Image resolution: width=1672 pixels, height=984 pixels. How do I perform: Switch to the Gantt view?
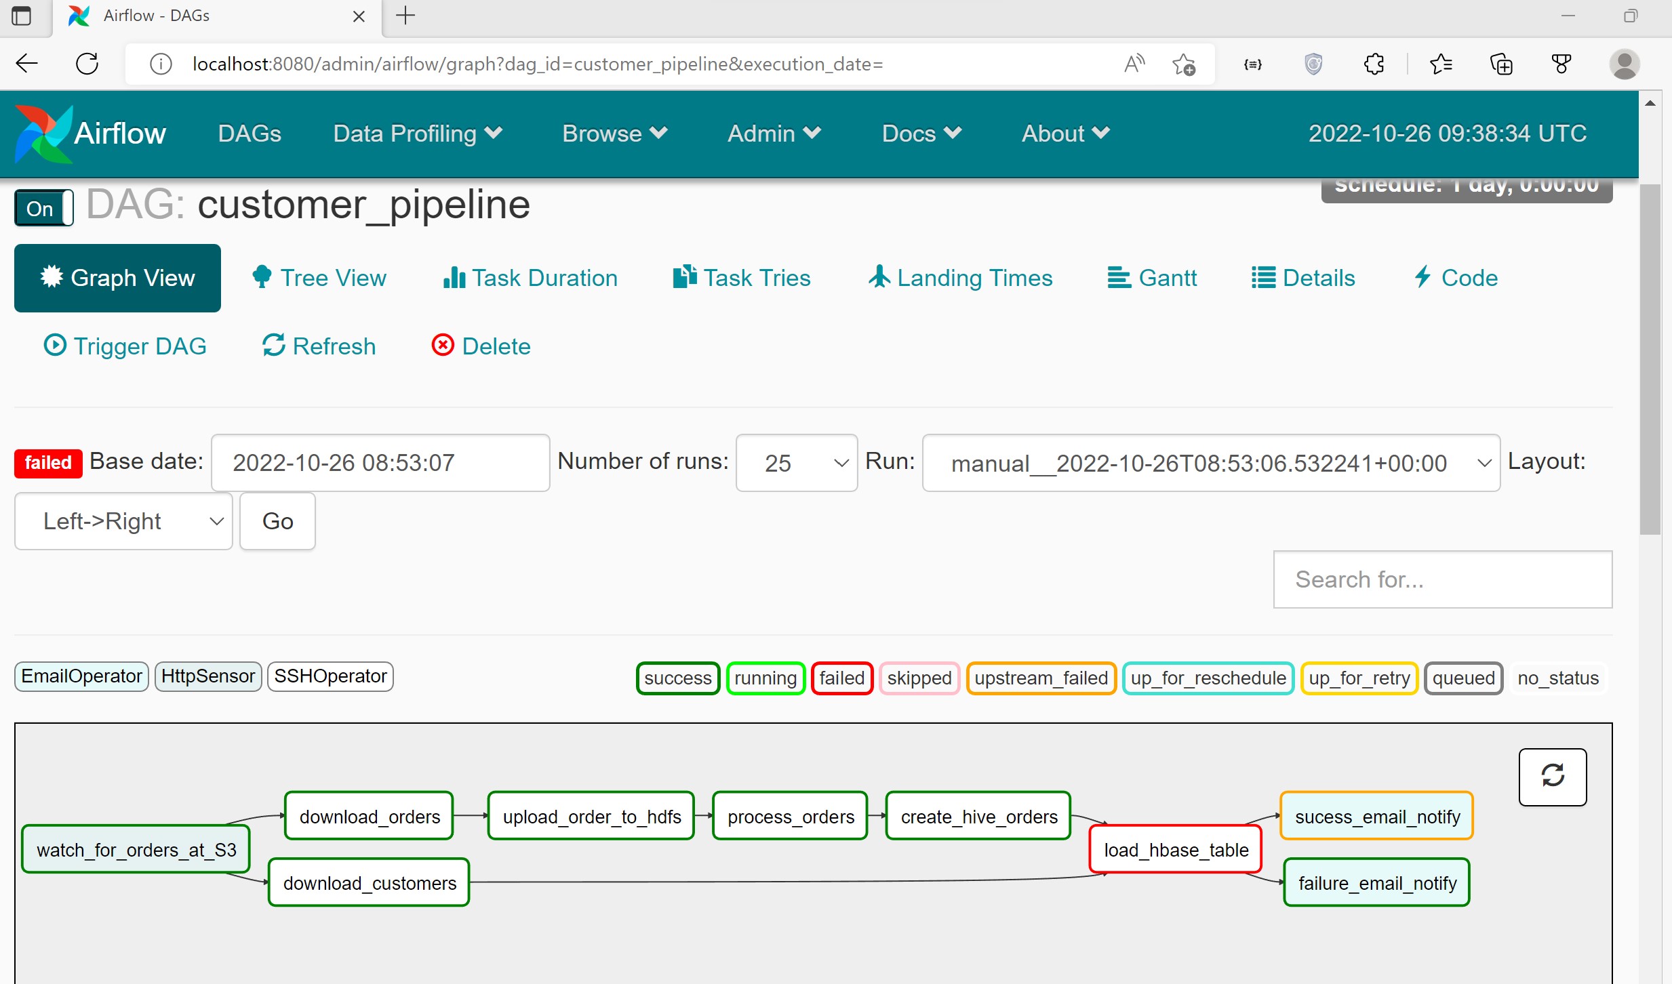(x=1152, y=277)
